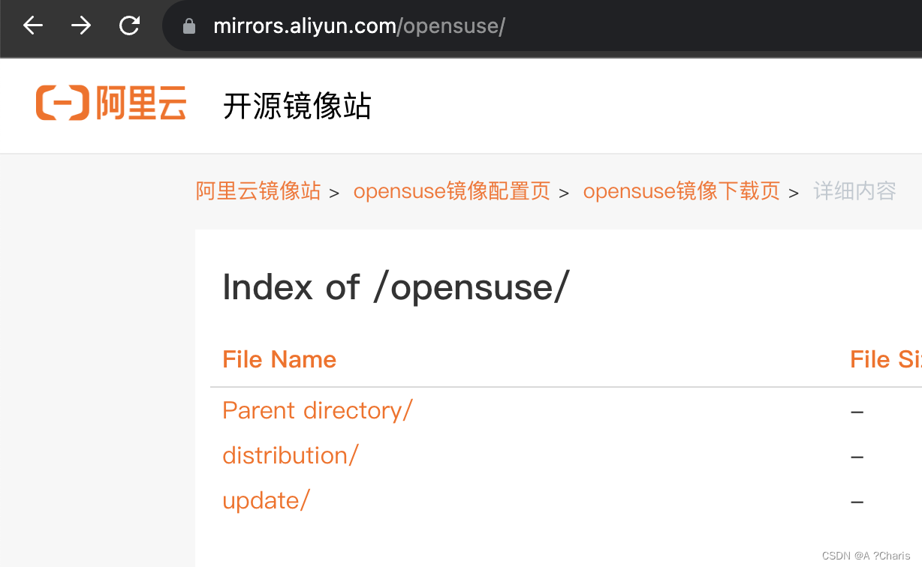922x567 pixels.
Task: Open the Parent directory/ link
Action: 318,411
